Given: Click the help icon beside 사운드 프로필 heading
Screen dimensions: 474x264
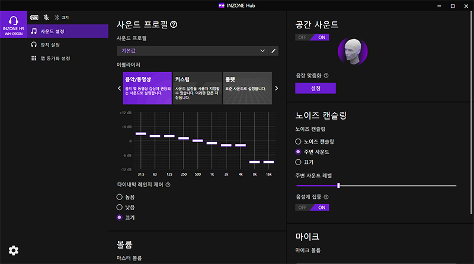Looking at the screenshot, I should (x=174, y=25).
